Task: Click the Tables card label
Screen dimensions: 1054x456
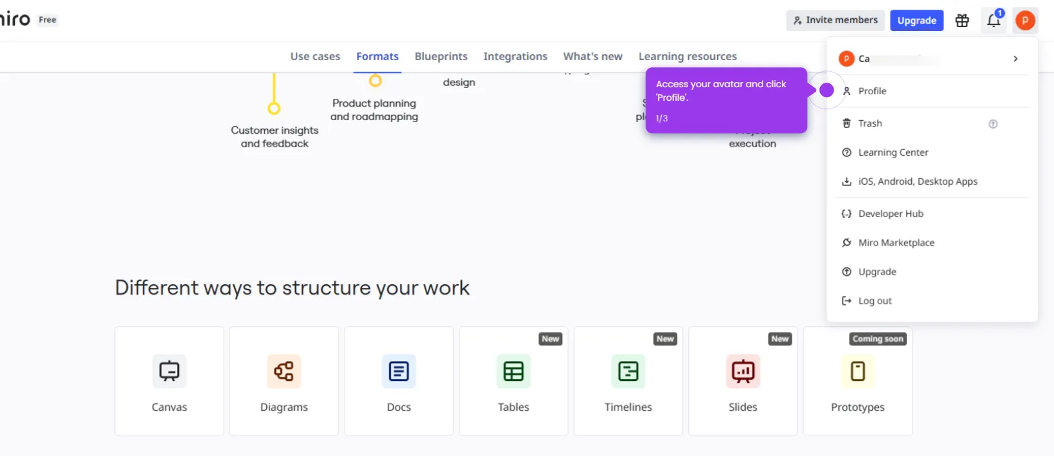Action: click(x=514, y=407)
